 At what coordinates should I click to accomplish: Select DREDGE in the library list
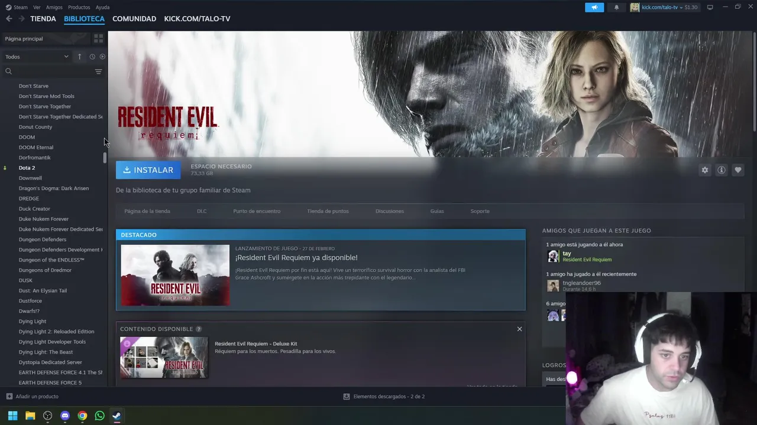[29, 198]
